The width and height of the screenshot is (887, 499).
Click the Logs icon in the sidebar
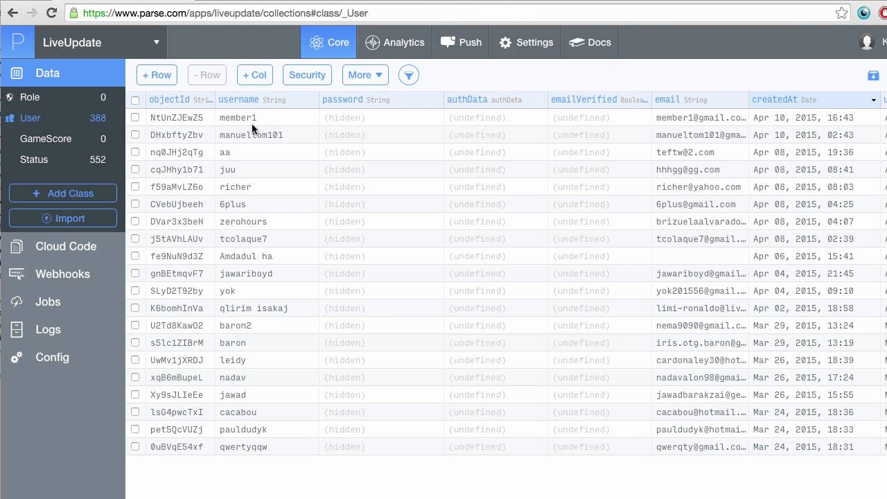pos(17,329)
